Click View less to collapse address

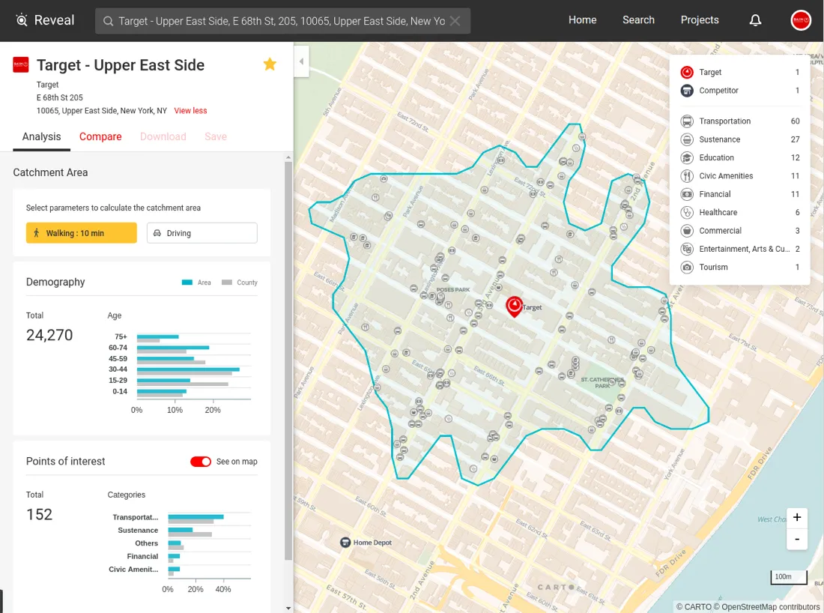(190, 111)
